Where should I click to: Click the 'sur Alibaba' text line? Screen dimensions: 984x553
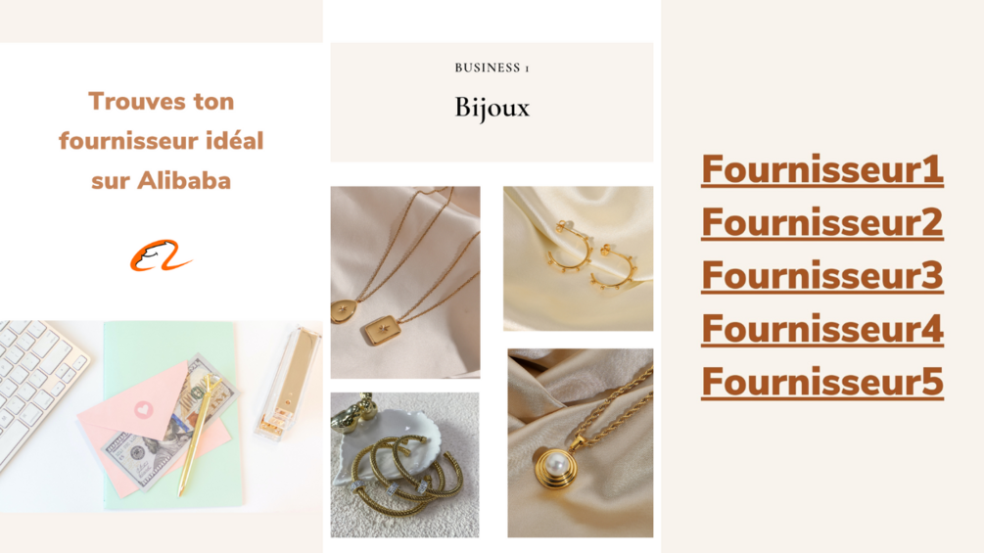coord(162,180)
